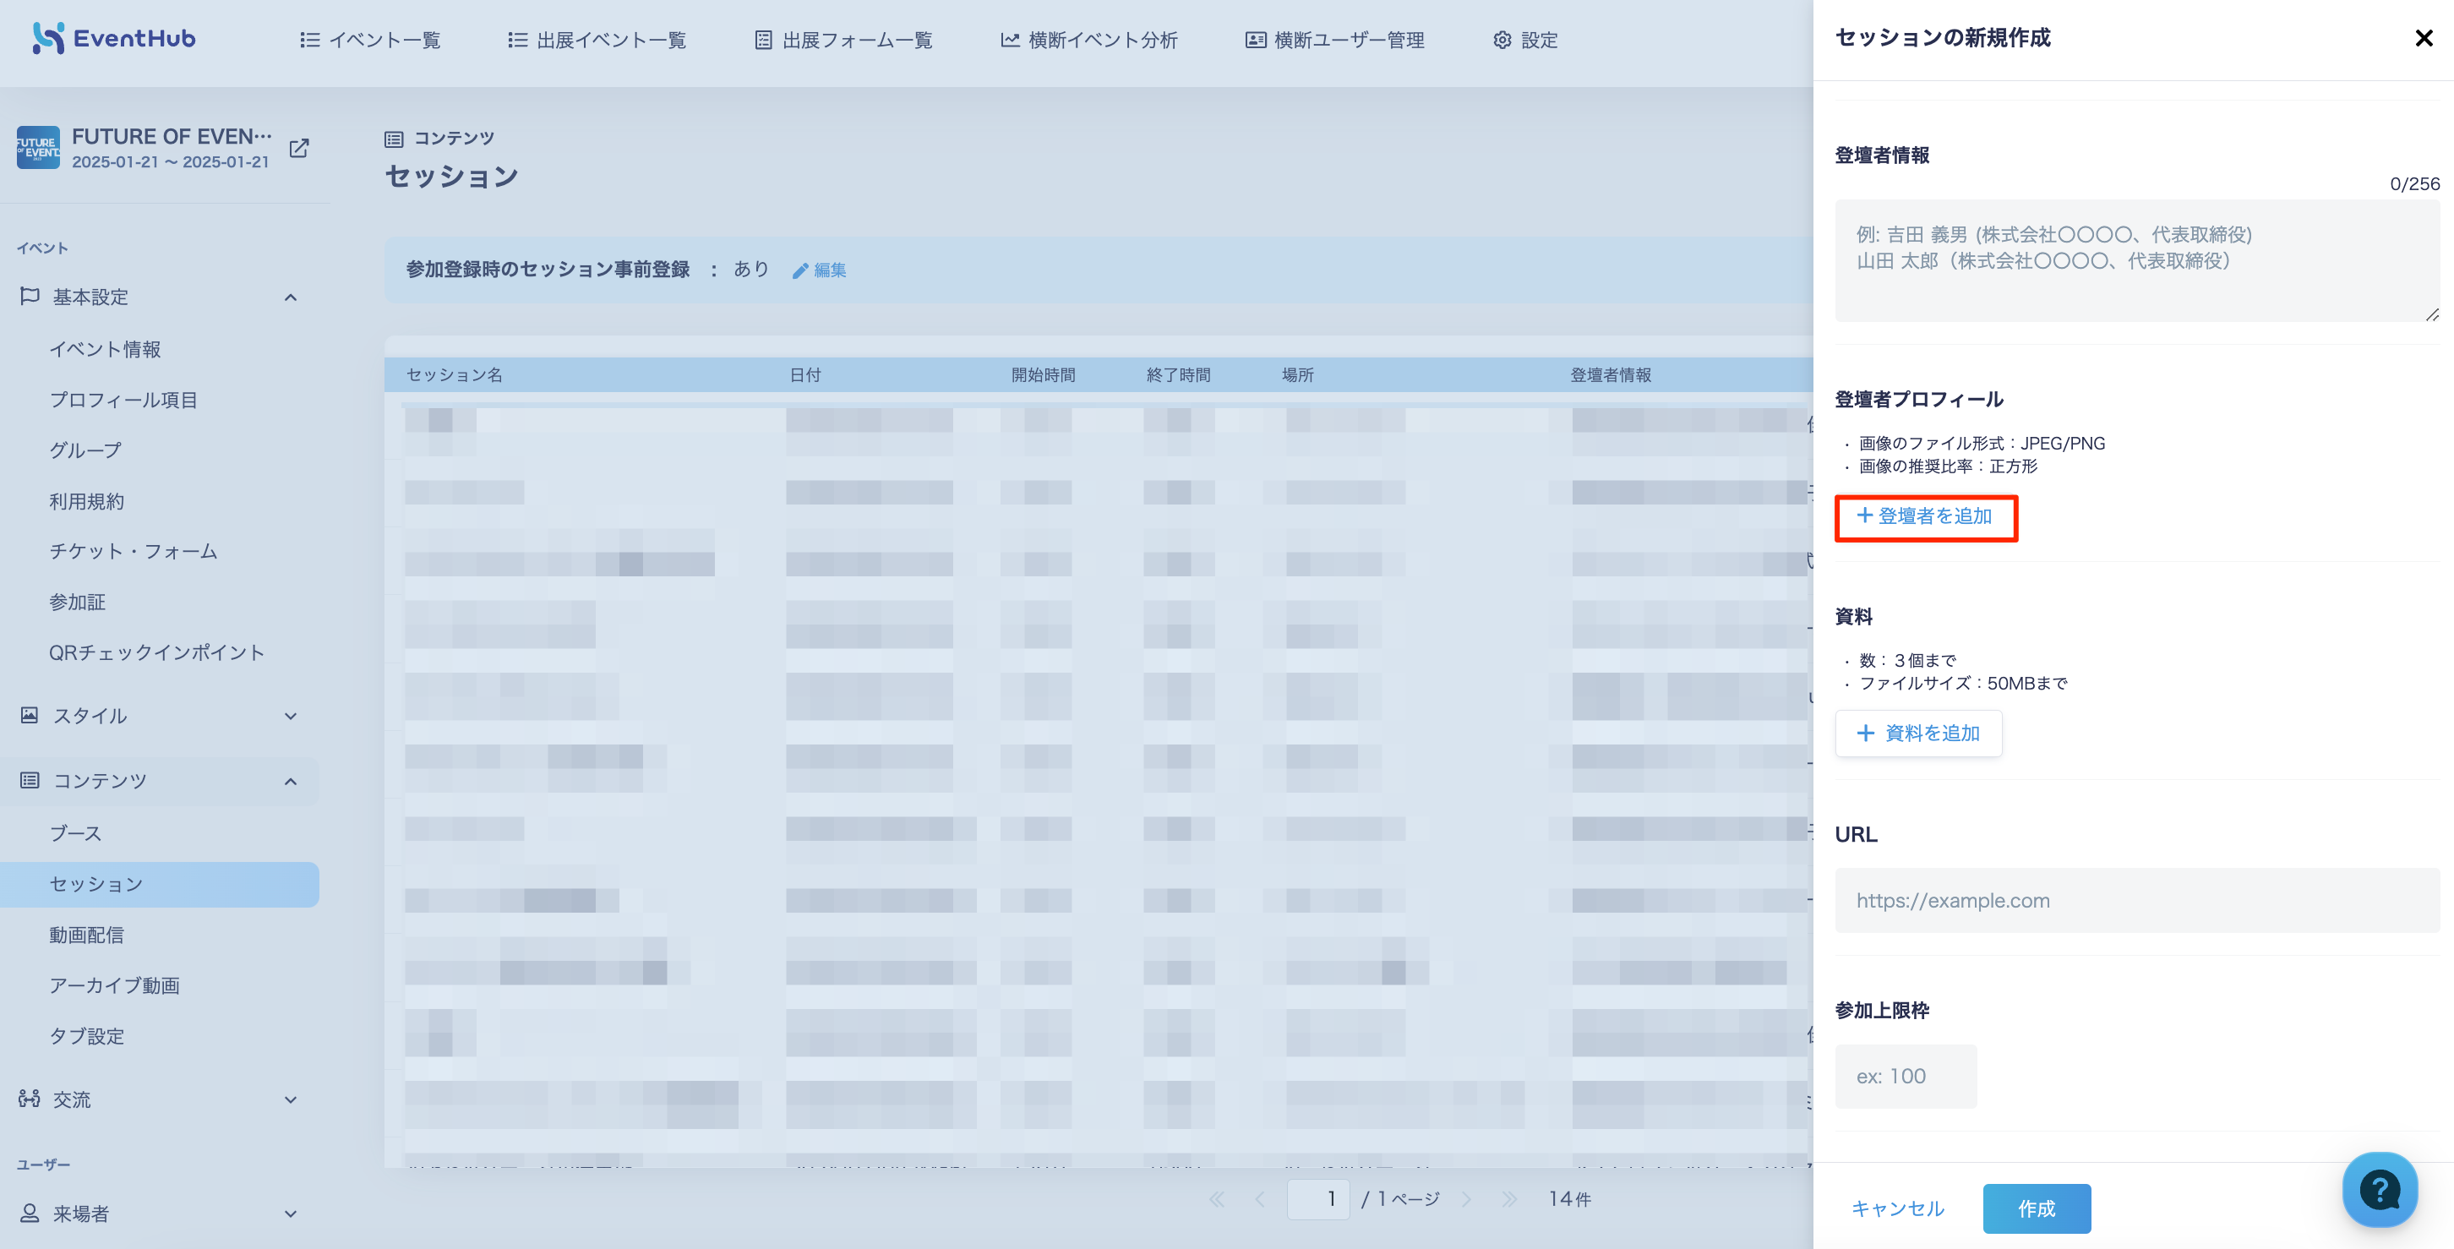Open アーカイブ動画 in sidebar

114,986
